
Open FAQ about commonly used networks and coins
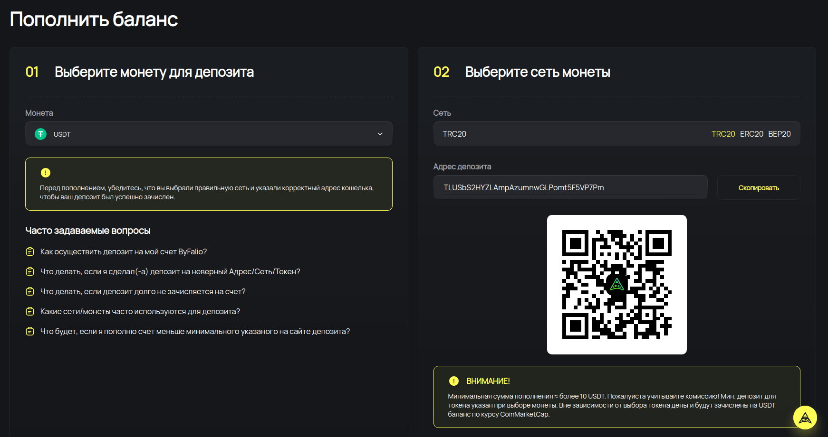point(140,311)
